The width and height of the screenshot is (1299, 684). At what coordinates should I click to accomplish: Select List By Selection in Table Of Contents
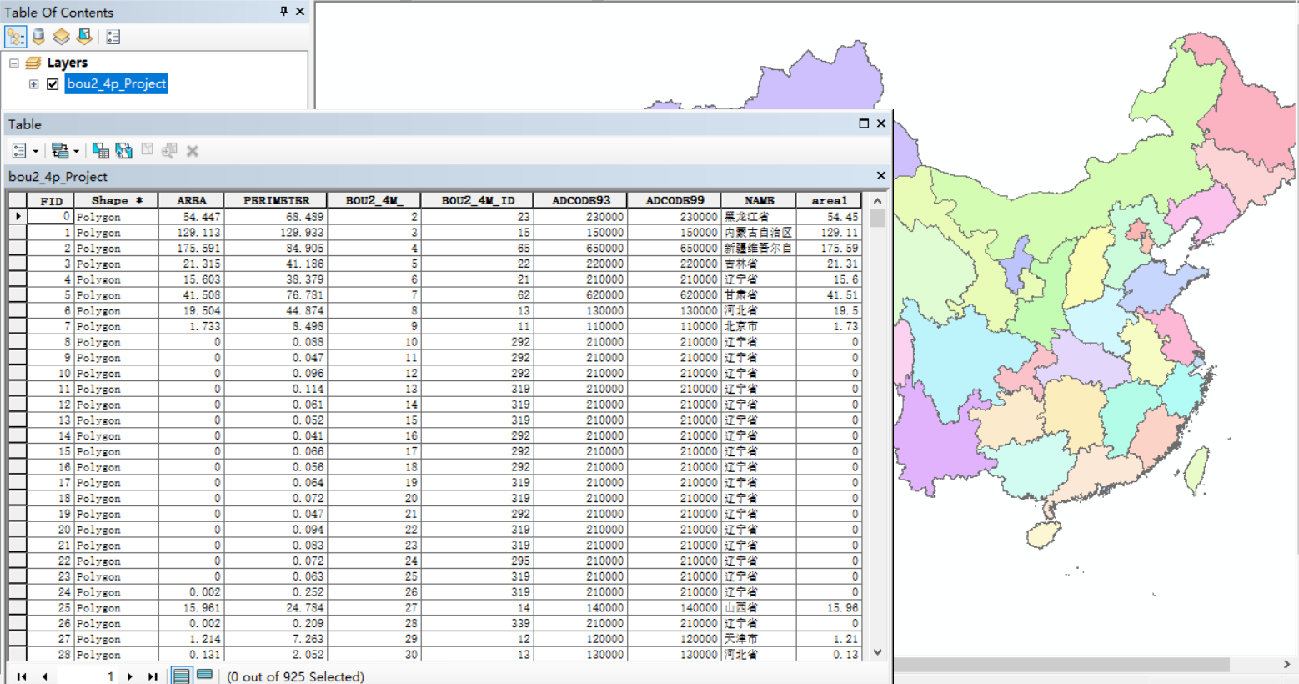pos(84,36)
